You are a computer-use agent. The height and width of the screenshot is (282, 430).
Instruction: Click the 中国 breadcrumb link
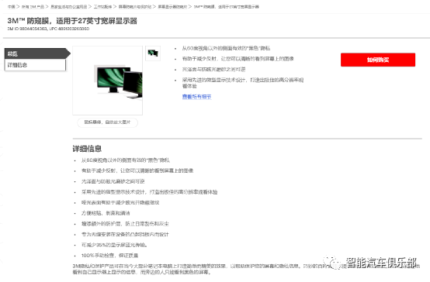pyautogui.click(x=11, y=6)
